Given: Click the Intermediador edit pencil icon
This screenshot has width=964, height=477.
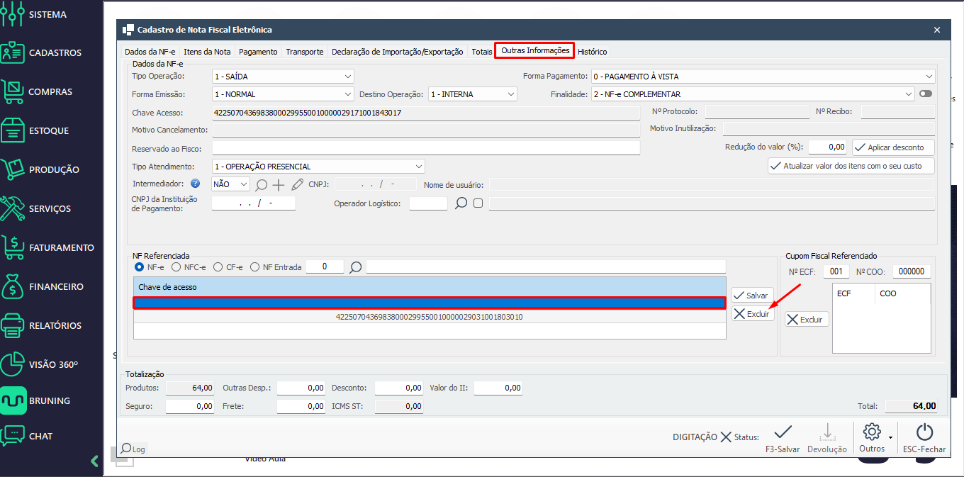Looking at the screenshot, I should pyautogui.click(x=297, y=184).
